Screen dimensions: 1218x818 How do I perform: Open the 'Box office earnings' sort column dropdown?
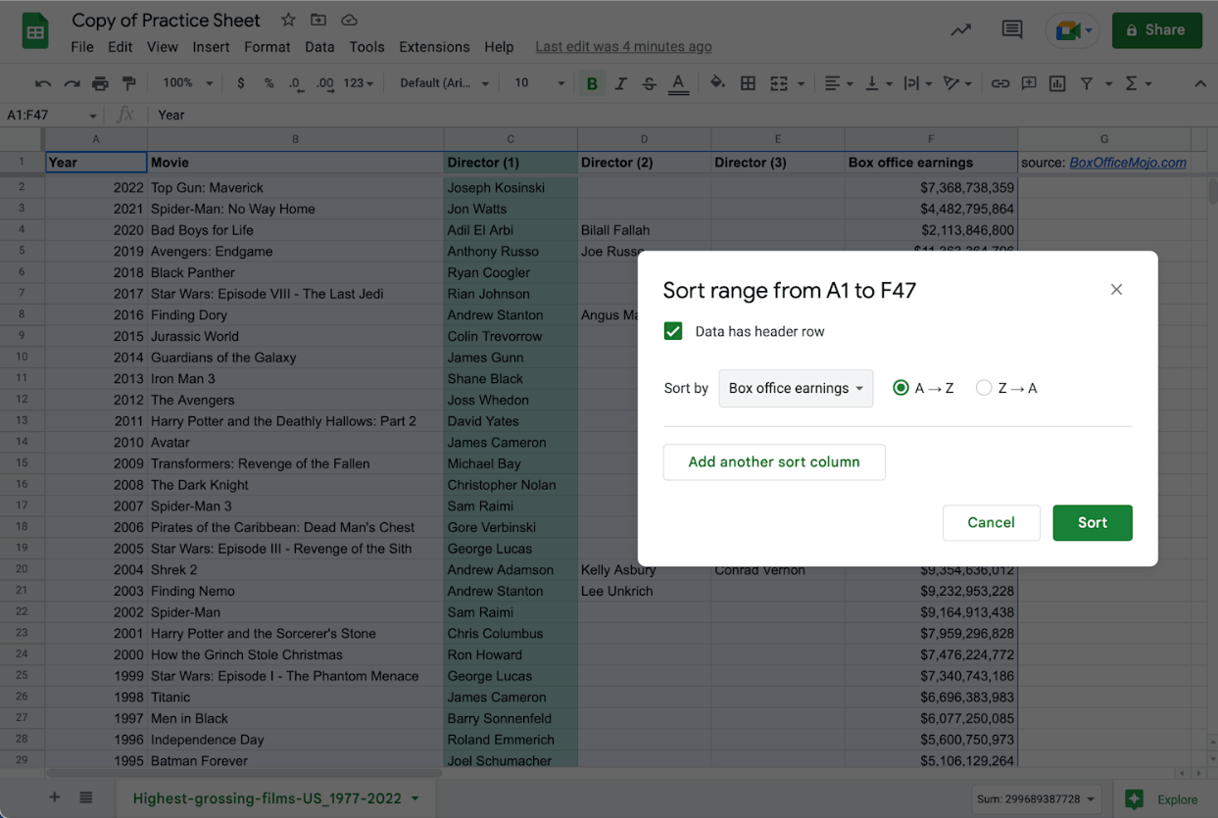coord(796,388)
